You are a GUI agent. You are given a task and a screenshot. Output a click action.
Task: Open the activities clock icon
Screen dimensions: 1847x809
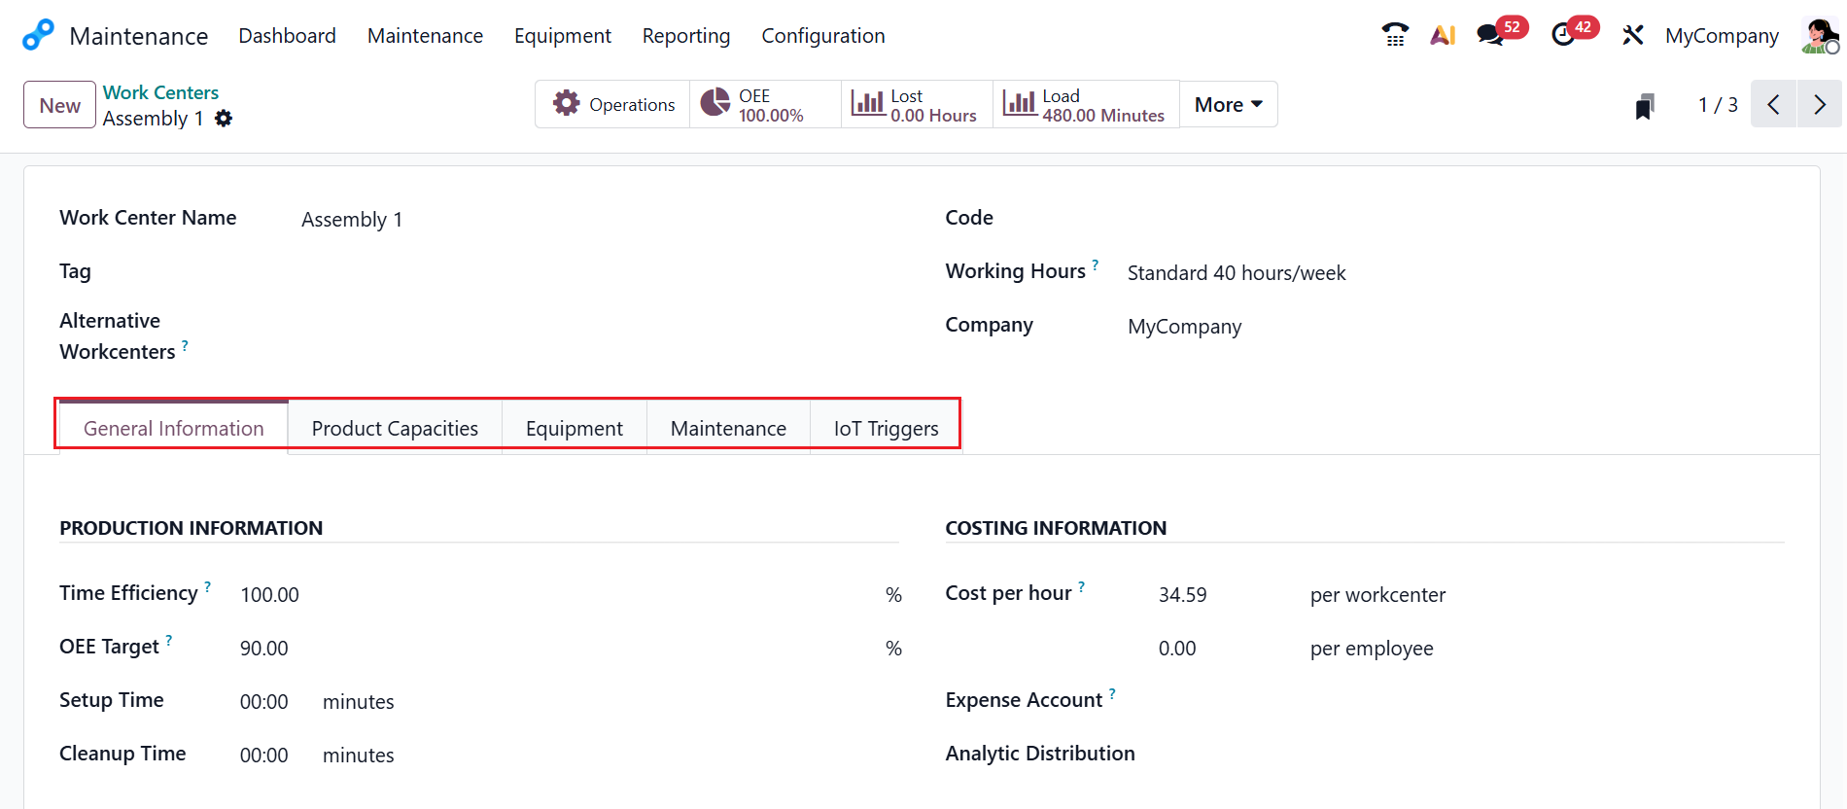coord(1563,35)
